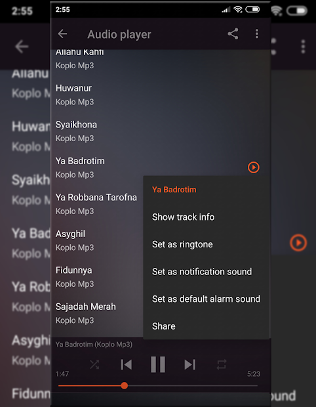Click the orange play indicator beside Ya Badrotim
Image resolution: width=316 pixels, height=407 pixels.
tap(253, 167)
